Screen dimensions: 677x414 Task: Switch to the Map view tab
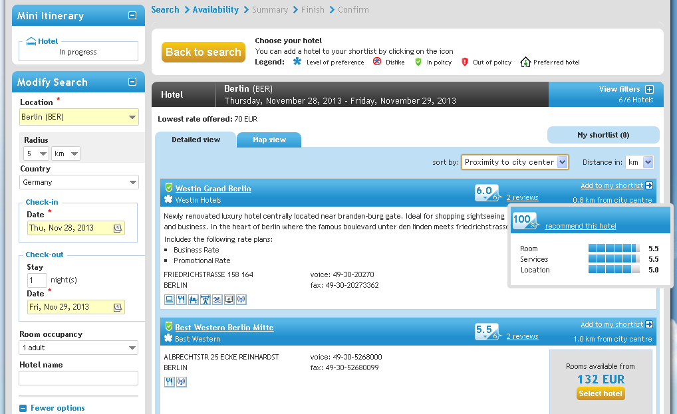pos(269,140)
